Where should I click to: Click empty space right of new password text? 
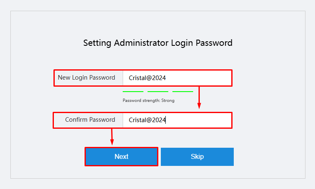pyautogui.click(x=199, y=78)
